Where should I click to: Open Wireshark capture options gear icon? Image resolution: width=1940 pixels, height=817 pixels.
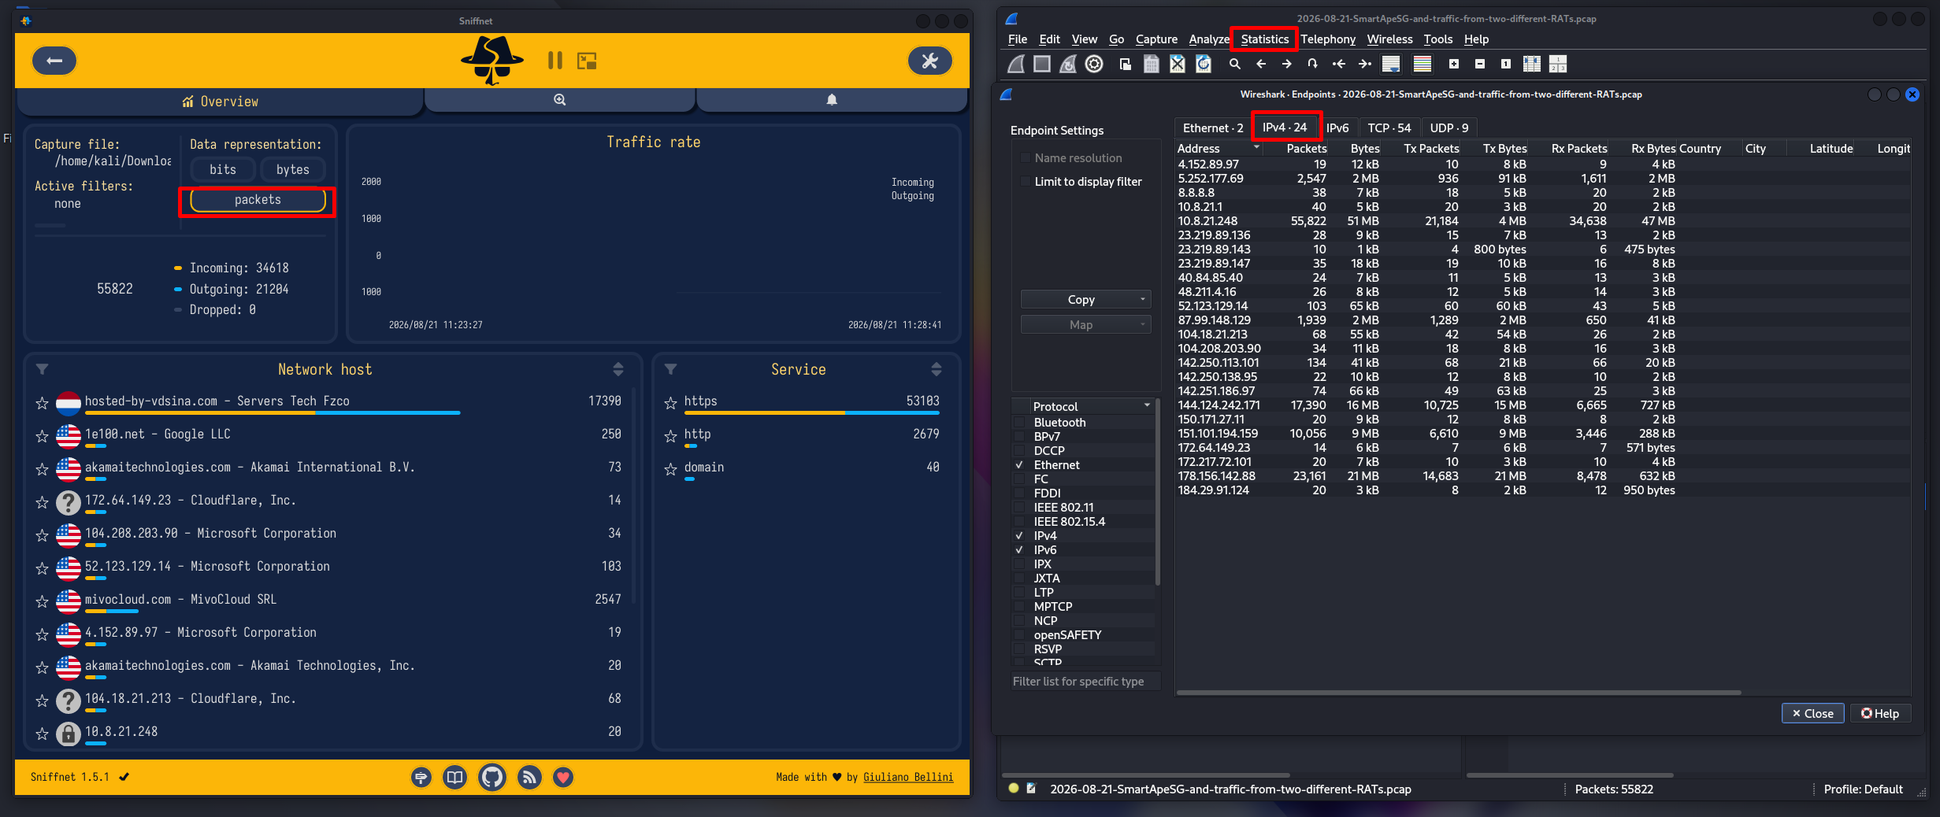tap(1094, 65)
